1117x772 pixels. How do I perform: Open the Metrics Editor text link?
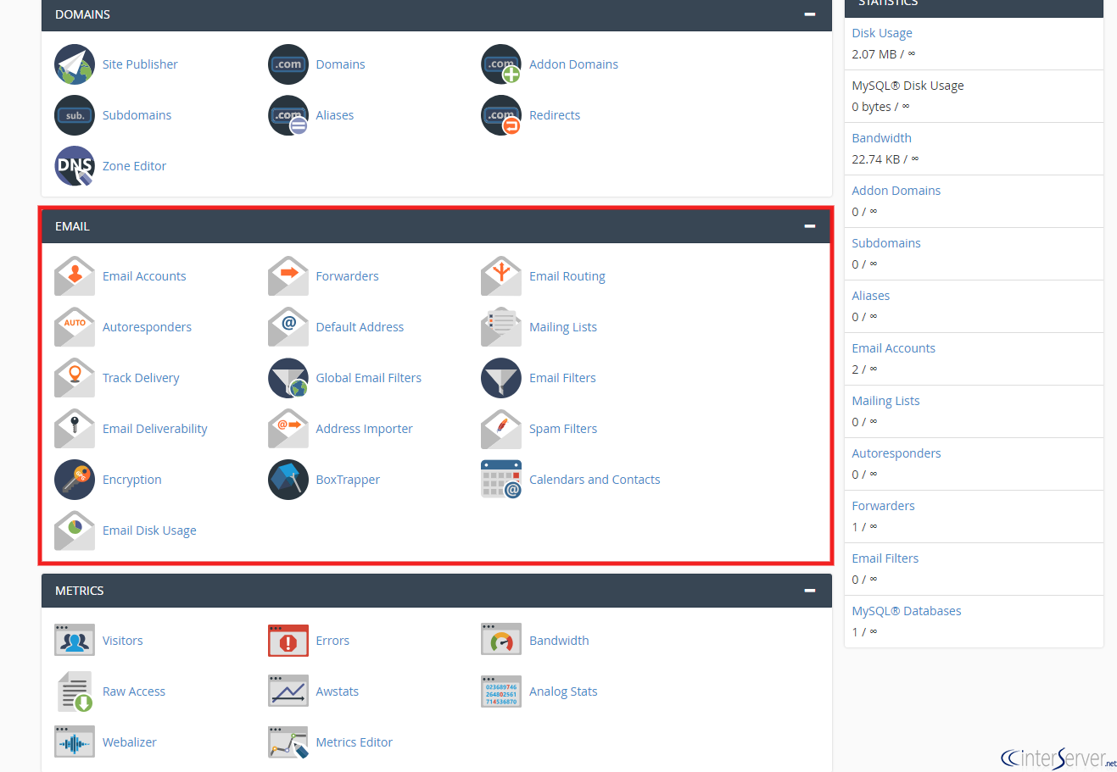(x=355, y=742)
